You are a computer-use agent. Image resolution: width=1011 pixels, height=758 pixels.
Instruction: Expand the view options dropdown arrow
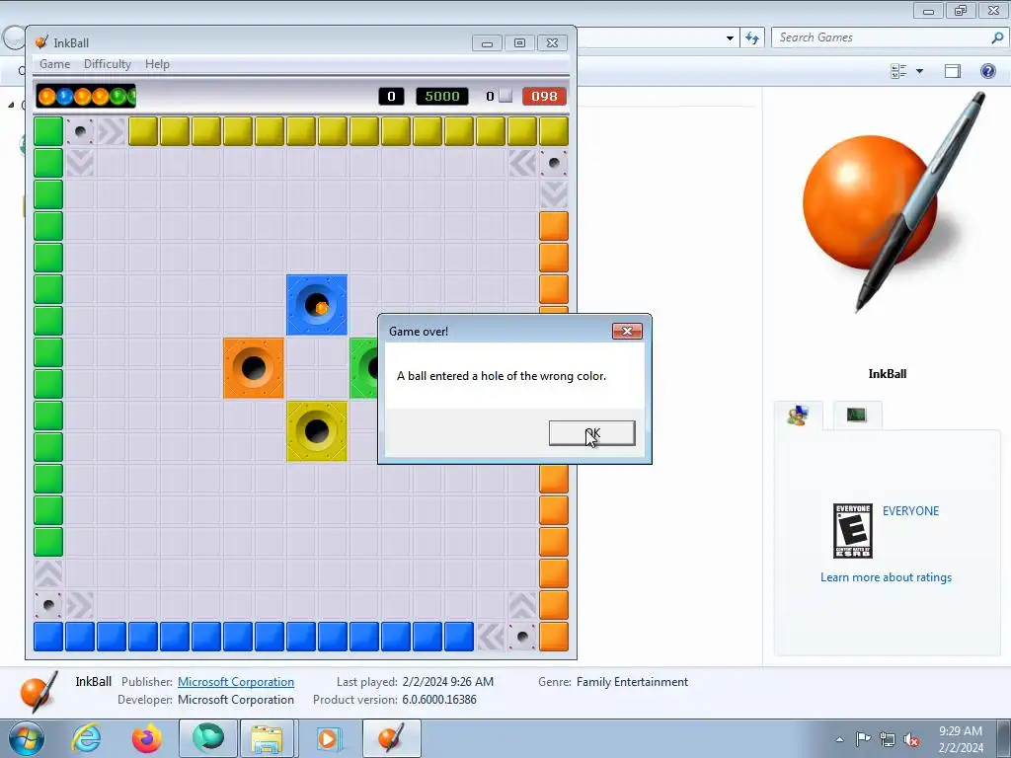coord(919,71)
